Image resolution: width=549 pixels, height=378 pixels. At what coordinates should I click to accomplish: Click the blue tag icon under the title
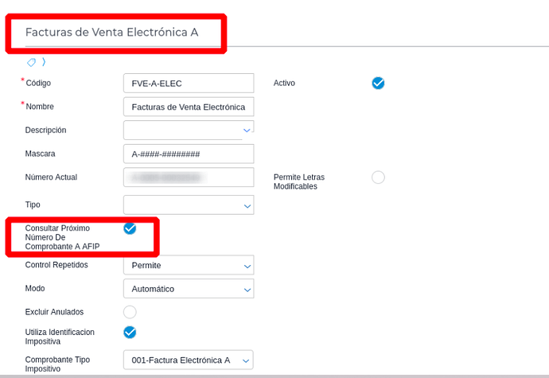point(31,62)
